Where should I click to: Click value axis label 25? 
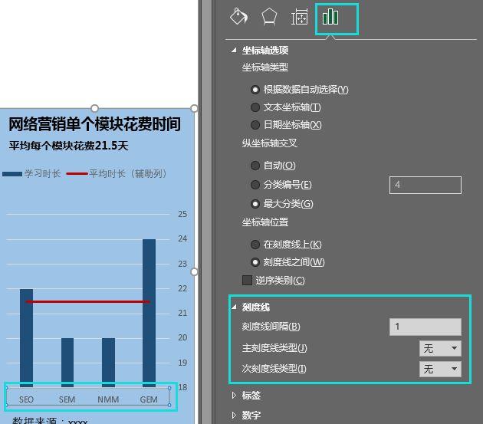pyautogui.click(x=182, y=214)
